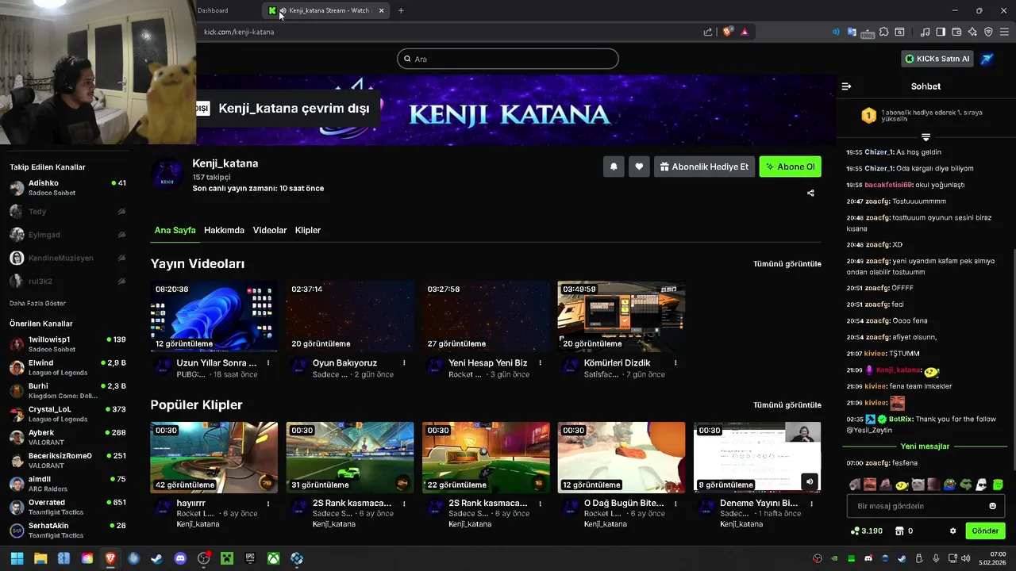Image resolution: width=1016 pixels, height=571 pixels.
Task: Insert the green frog Pepe emote
Action: tap(965, 485)
